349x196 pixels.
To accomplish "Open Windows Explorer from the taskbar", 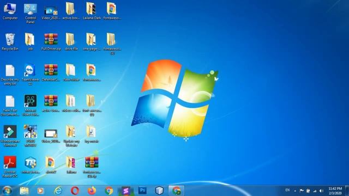I will tap(24, 191).
